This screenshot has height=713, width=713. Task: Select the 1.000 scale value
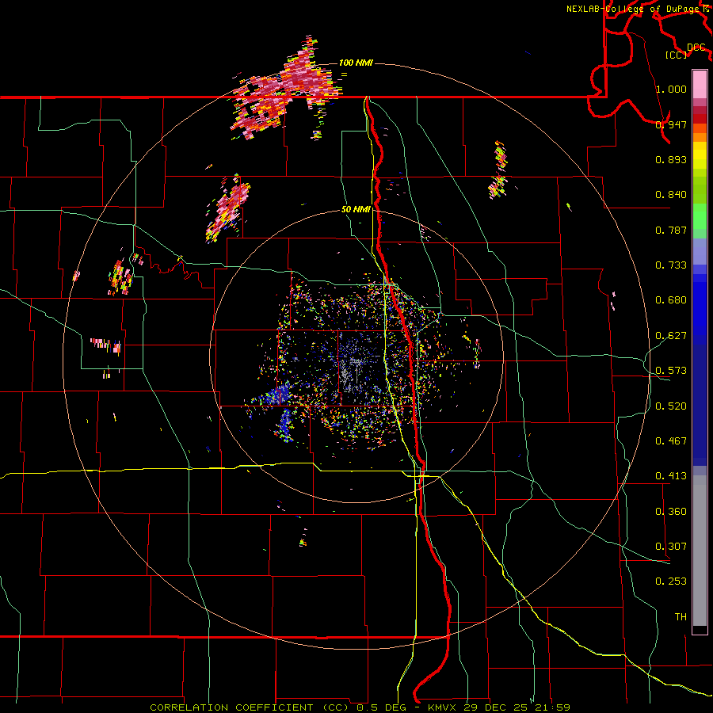[671, 89]
